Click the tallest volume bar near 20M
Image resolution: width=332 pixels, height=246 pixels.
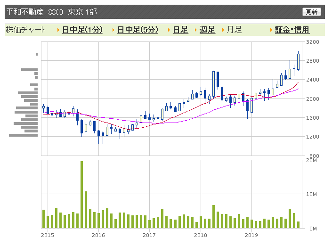pos(82,195)
